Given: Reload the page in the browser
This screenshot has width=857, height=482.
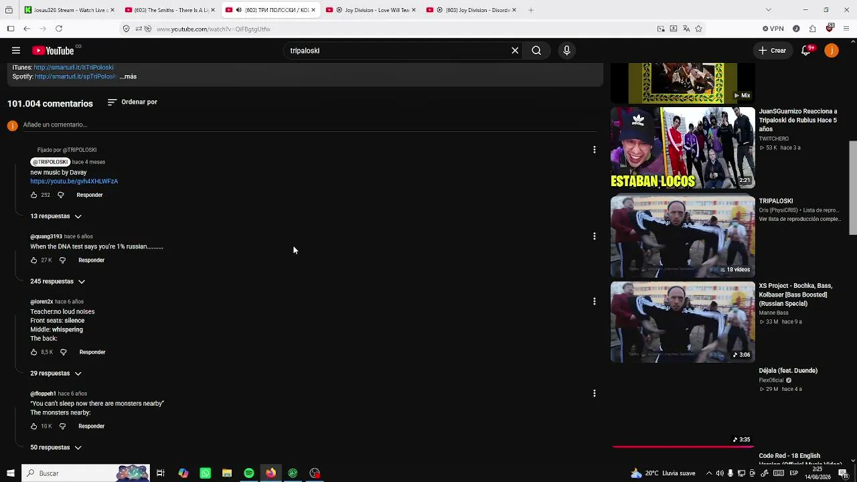Looking at the screenshot, I should [59, 29].
